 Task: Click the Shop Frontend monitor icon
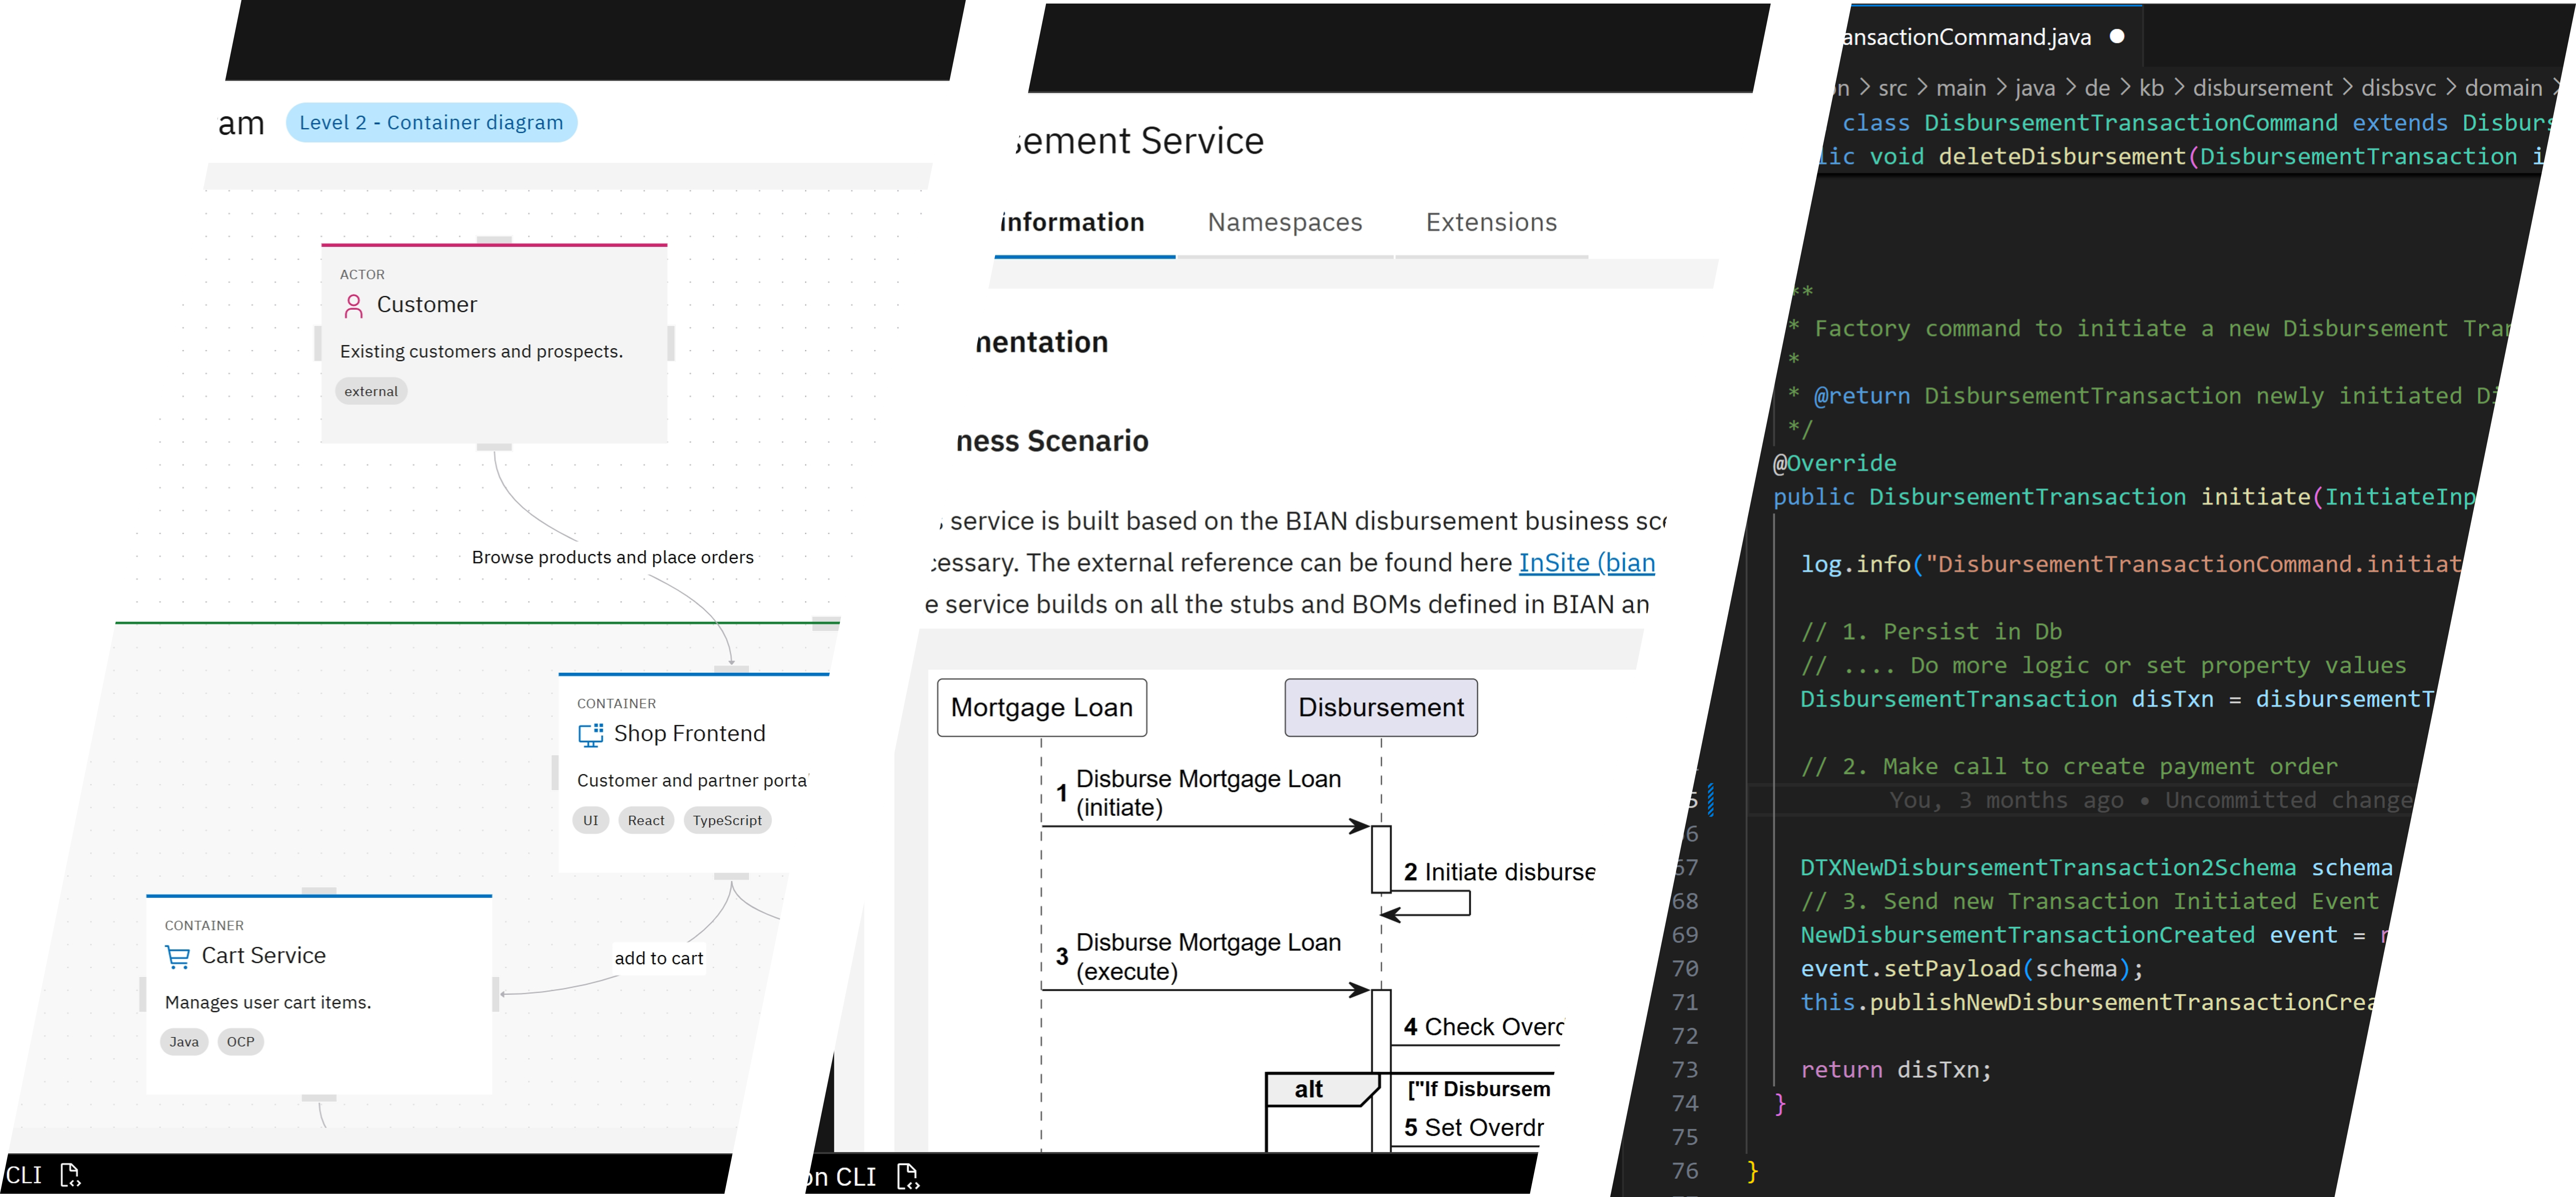coord(591,735)
